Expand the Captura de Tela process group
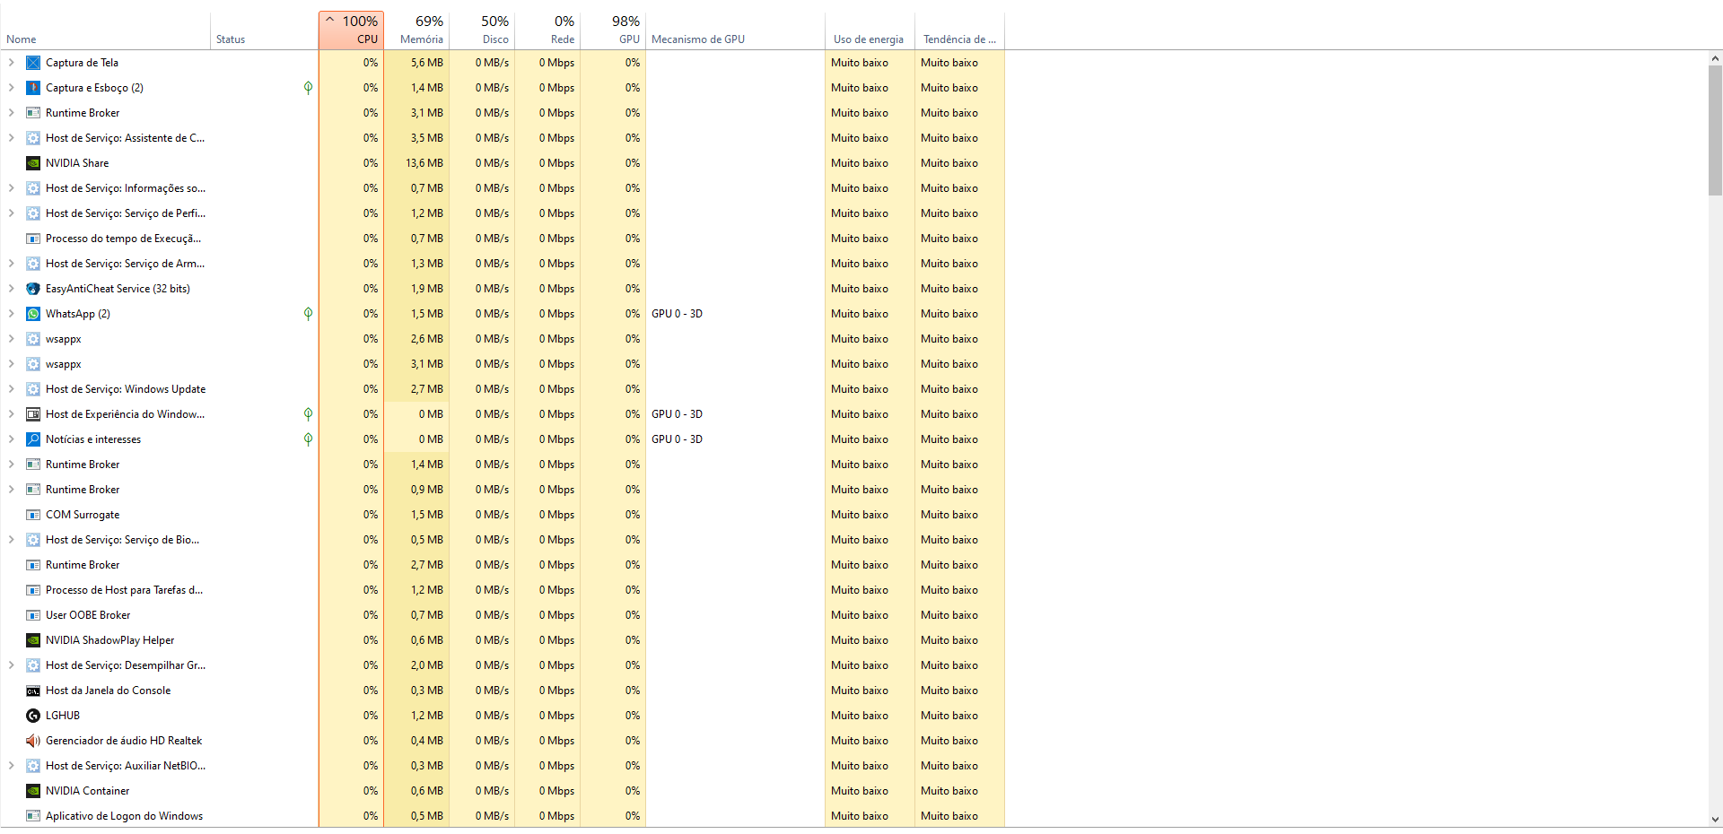Screen dimensions: 1723x834 click(x=11, y=63)
